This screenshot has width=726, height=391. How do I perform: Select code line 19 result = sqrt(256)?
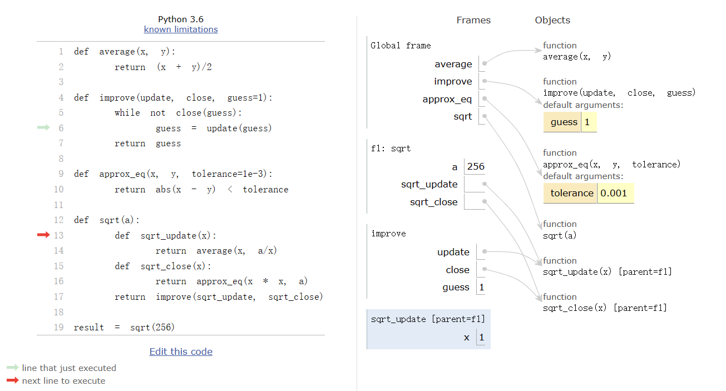124,327
